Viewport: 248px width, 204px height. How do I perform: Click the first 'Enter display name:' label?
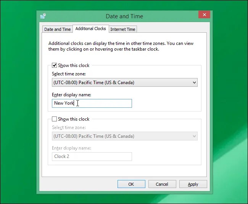tap(71, 95)
